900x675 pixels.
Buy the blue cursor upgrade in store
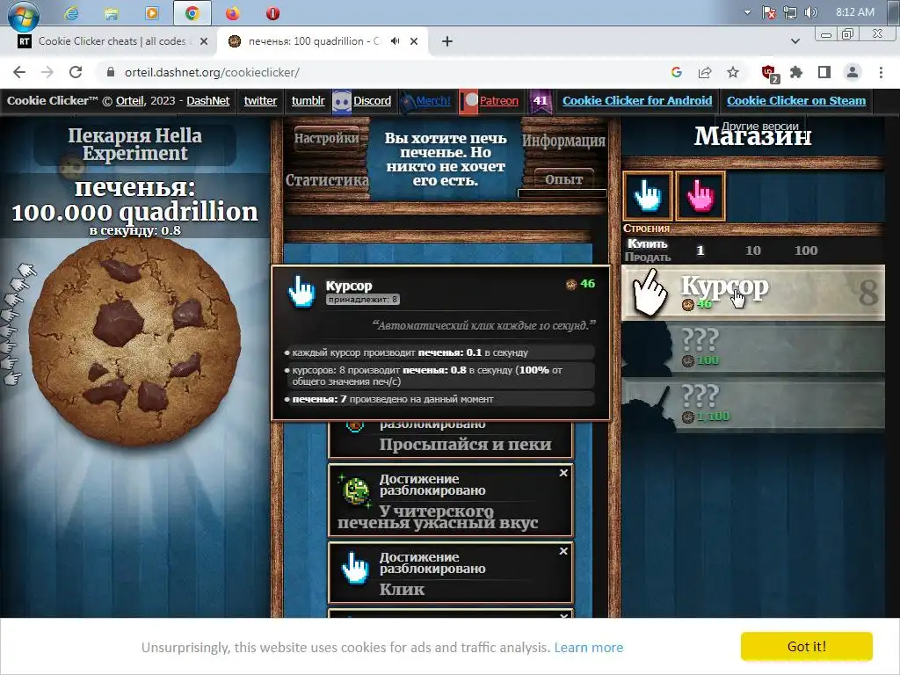pyautogui.click(x=648, y=196)
